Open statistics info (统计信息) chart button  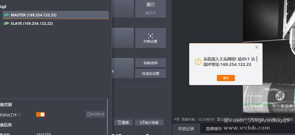(x=149, y=122)
